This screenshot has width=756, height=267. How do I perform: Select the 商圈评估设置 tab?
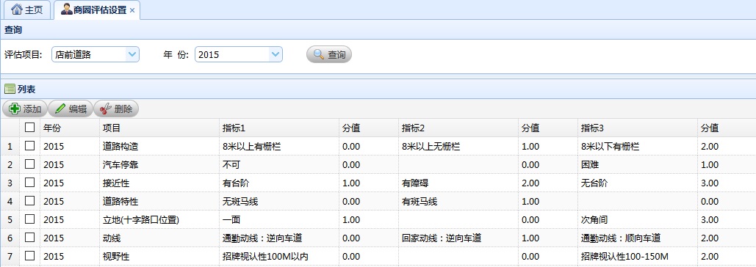point(98,10)
